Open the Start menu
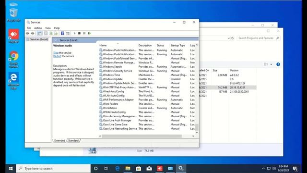Image resolution: width=307 pixels, height=173 pixels. (11, 169)
